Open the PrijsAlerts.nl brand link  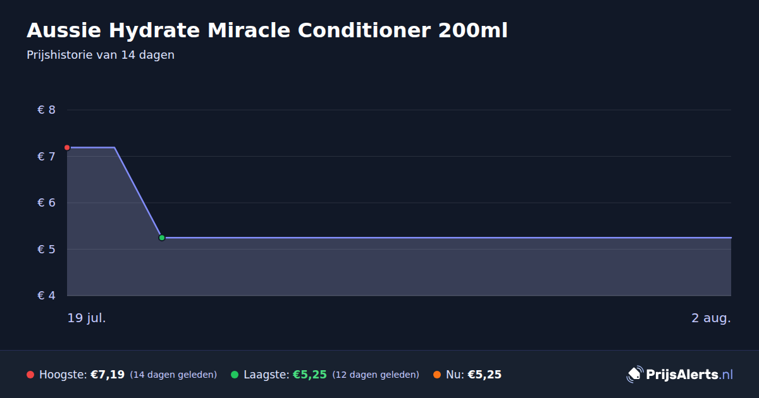[x=680, y=374]
